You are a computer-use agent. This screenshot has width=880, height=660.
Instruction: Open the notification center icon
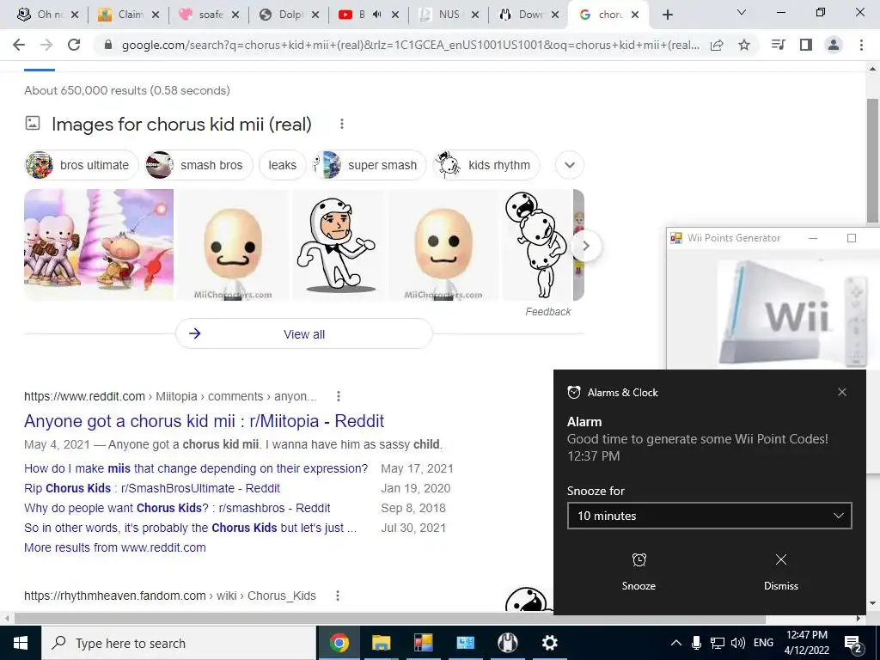853,643
